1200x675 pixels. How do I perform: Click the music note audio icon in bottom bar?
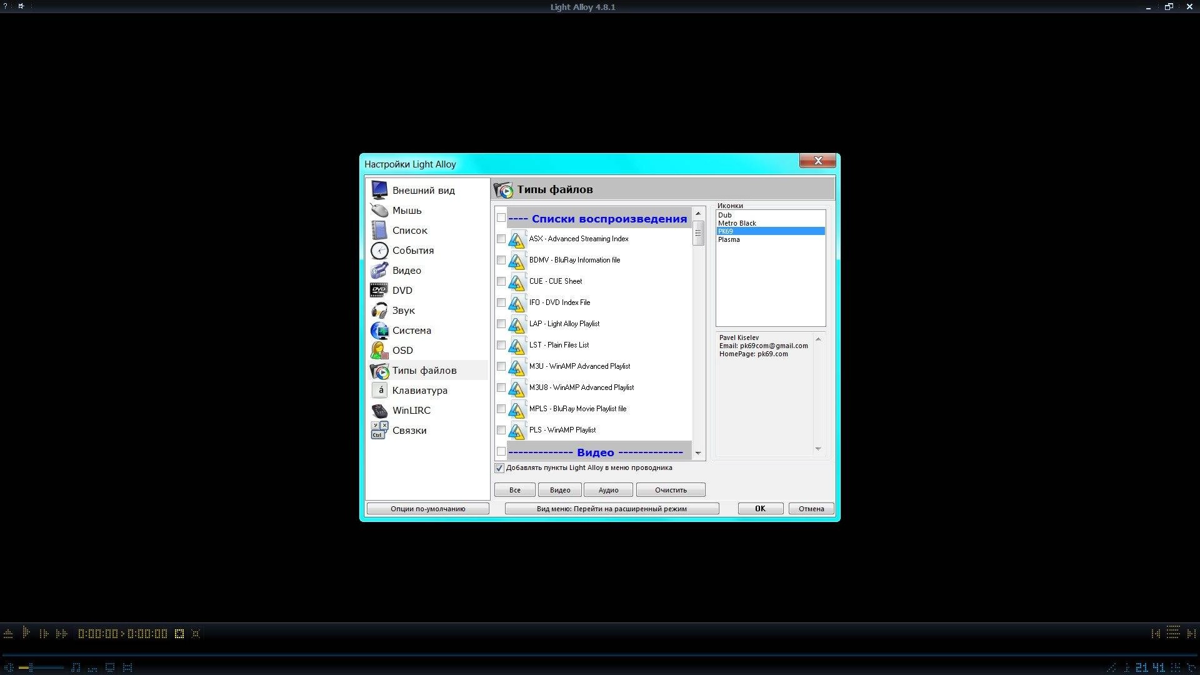(76, 667)
